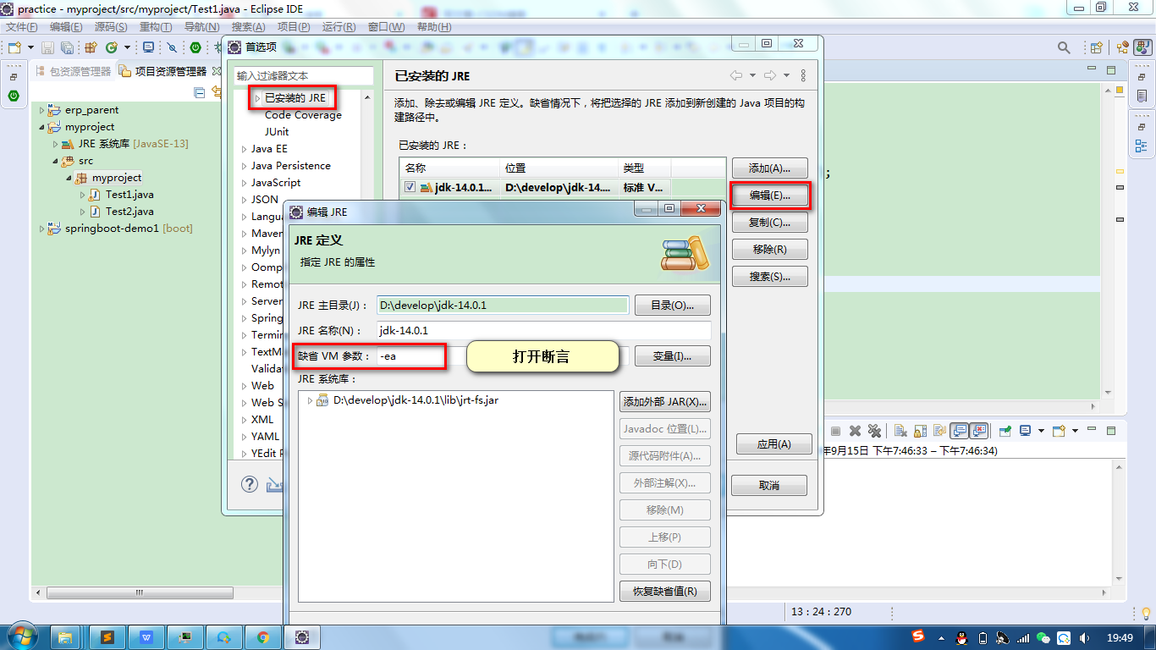Open the 文件(F) menu
The width and height of the screenshot is (1156, 650).
pyautogui.click(x=22, y=27)
